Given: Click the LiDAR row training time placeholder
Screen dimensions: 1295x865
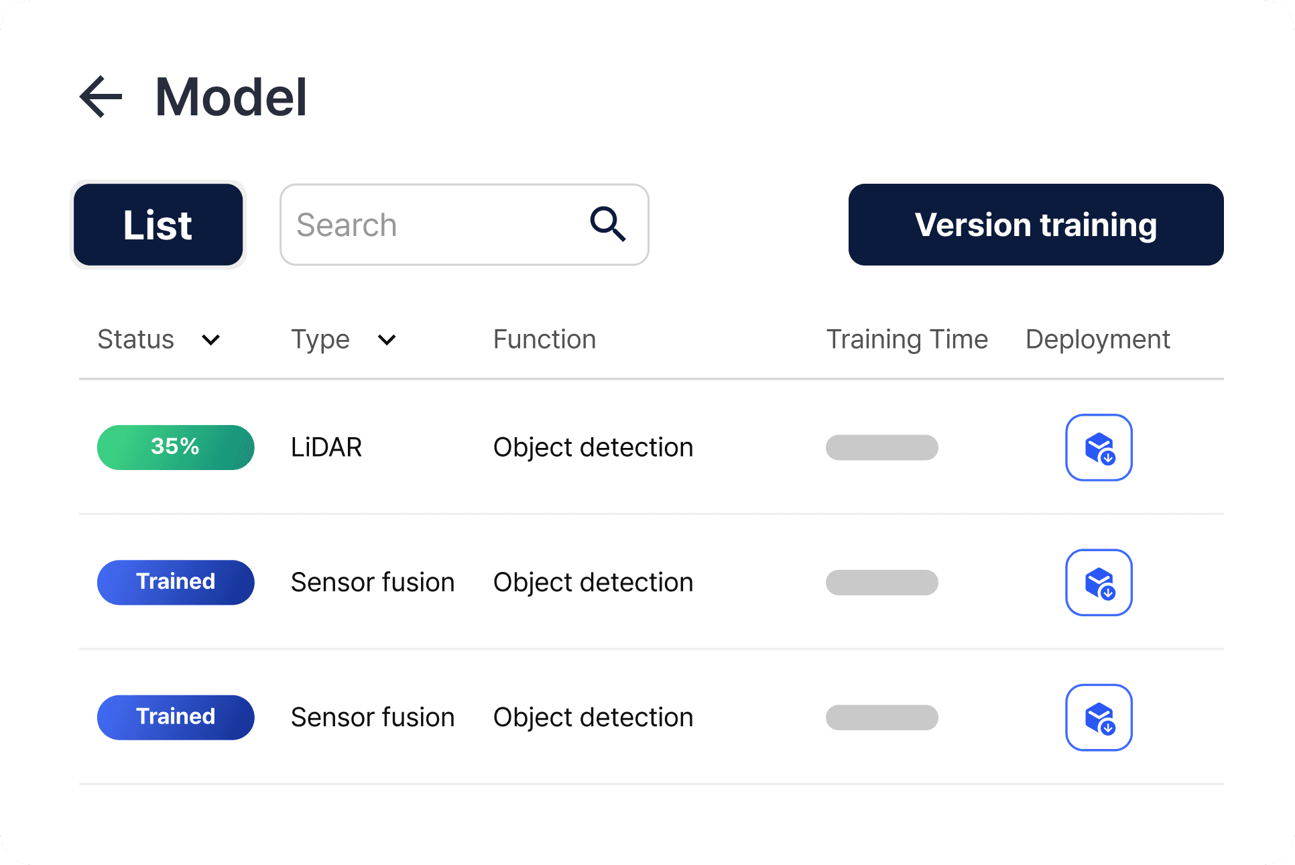Looking at the screenshot, I should click(x=881, y=447).
